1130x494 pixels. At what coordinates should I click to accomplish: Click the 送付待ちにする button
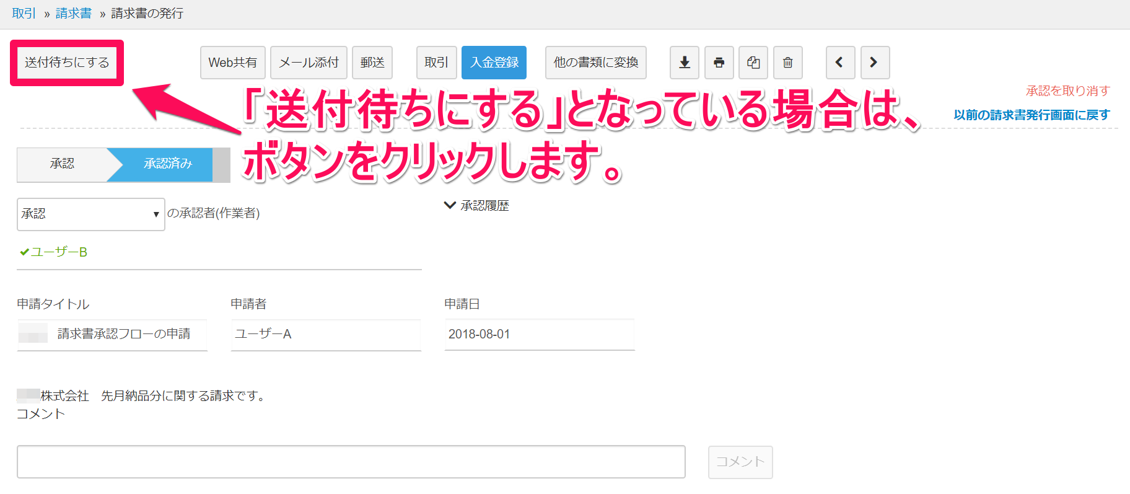point(67,63)
